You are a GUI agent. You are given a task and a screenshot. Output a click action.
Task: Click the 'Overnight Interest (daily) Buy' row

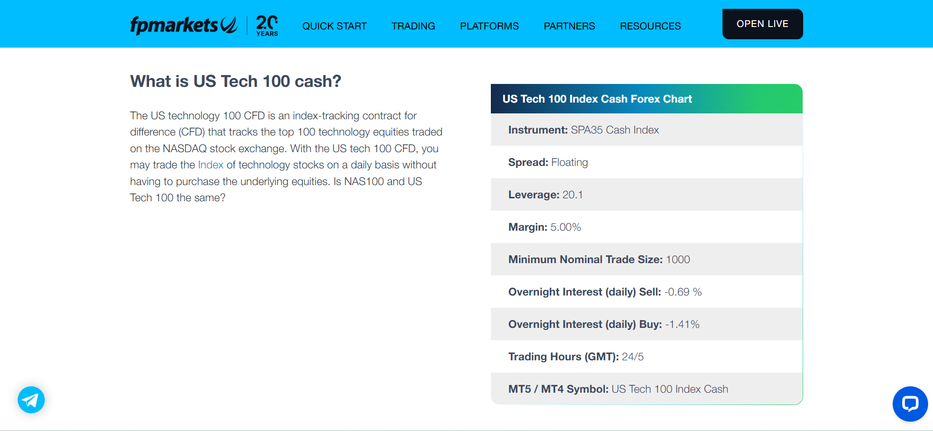point(646,324)
